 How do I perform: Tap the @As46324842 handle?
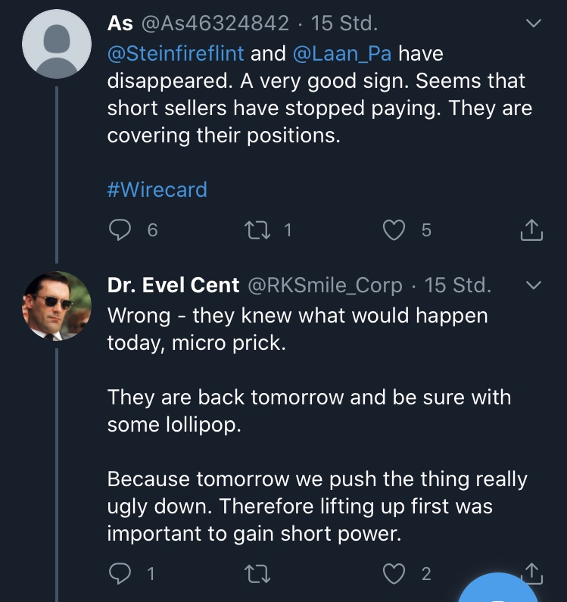[214, 23]
